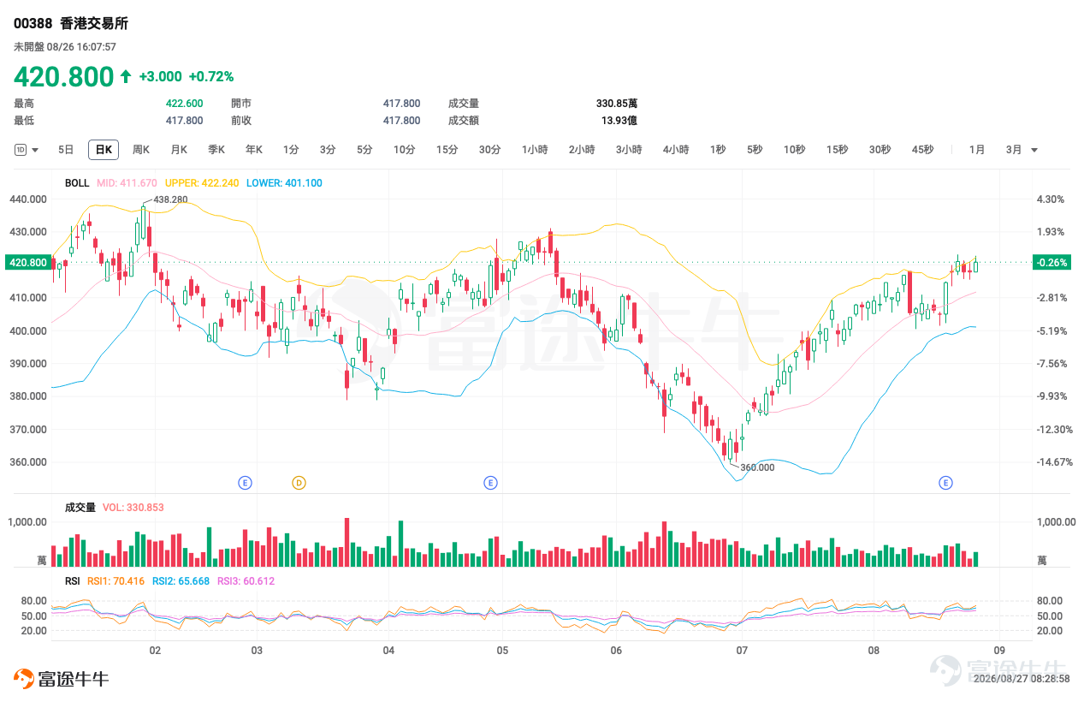The height and width of the screenshot is (702, 1084).
Task: Switch to the 季K chart
Action: point(216,150)
